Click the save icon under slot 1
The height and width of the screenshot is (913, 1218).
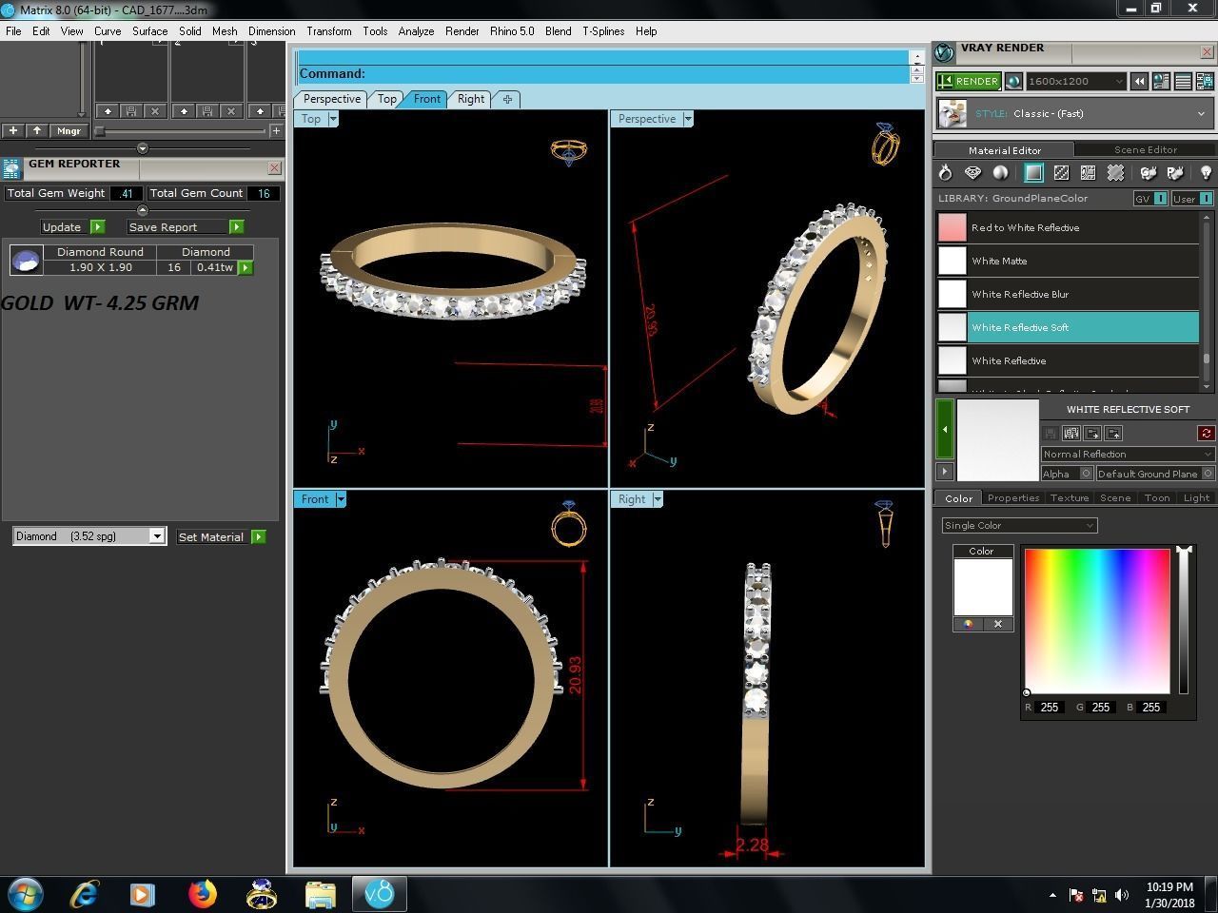[131, 111]
